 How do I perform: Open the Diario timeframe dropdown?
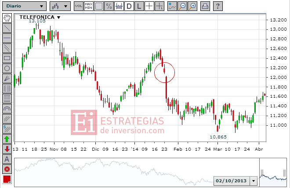[x=24, y=6]
